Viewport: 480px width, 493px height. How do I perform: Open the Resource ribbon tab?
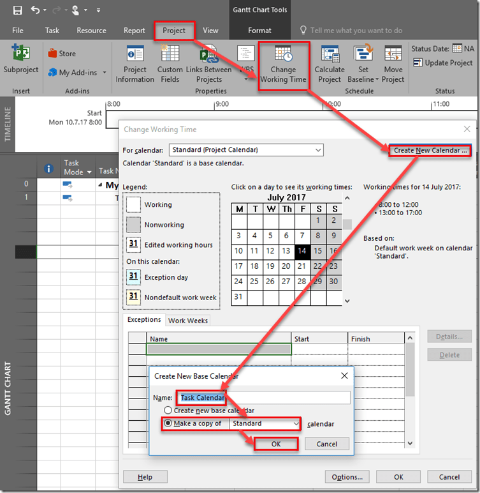click(91, 30)
